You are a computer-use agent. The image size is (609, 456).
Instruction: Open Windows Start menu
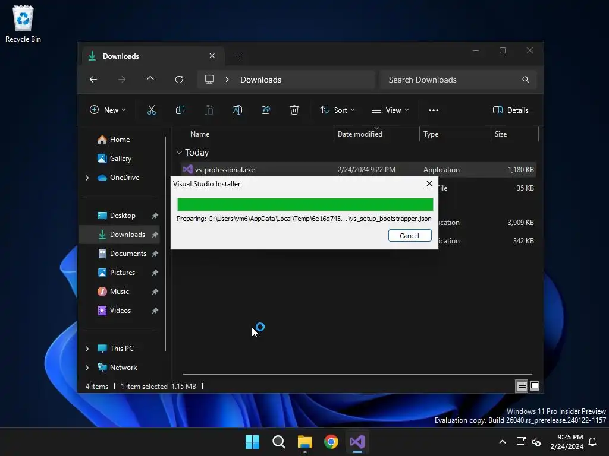(x=252, y=442)
